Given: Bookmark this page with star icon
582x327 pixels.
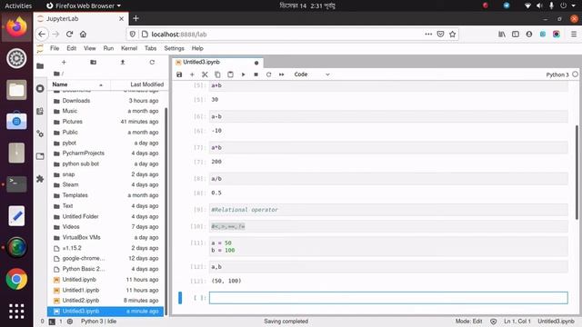Looking at the screenshot, I should 453,35.
